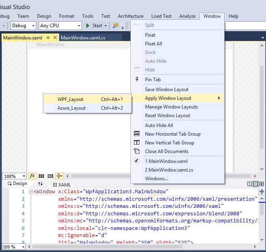Switch to the XAML view tab
The image size is (266, 252).
(62, 185)
